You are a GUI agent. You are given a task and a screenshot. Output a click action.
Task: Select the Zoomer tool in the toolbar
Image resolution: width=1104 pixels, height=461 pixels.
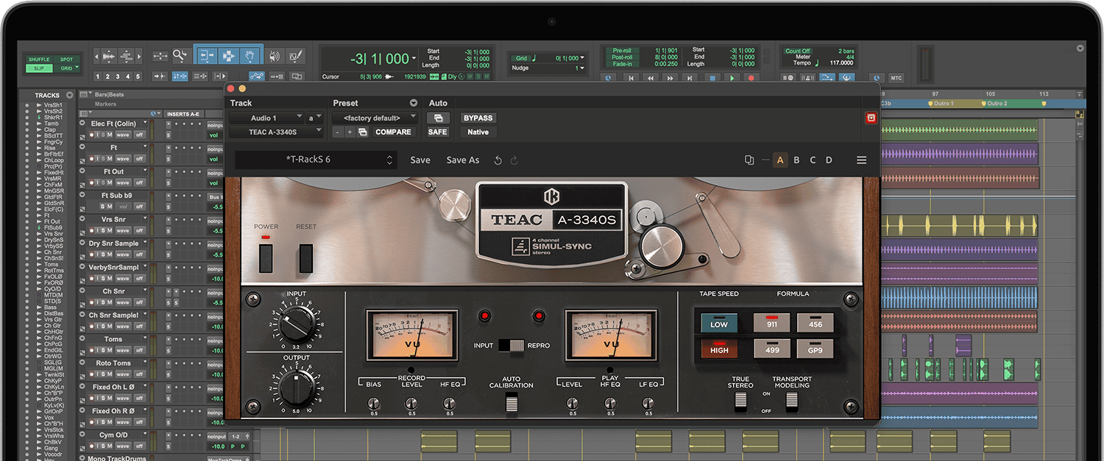pyautogui.click(x=181, y=56)
